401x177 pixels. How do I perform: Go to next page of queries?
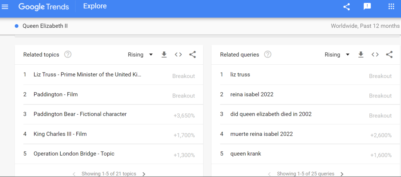[x=342, y=174]
